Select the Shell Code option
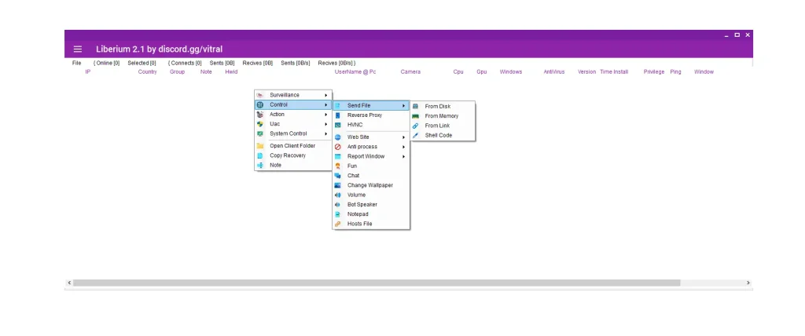Screen dimensions: 805x336 coord(443,136)
